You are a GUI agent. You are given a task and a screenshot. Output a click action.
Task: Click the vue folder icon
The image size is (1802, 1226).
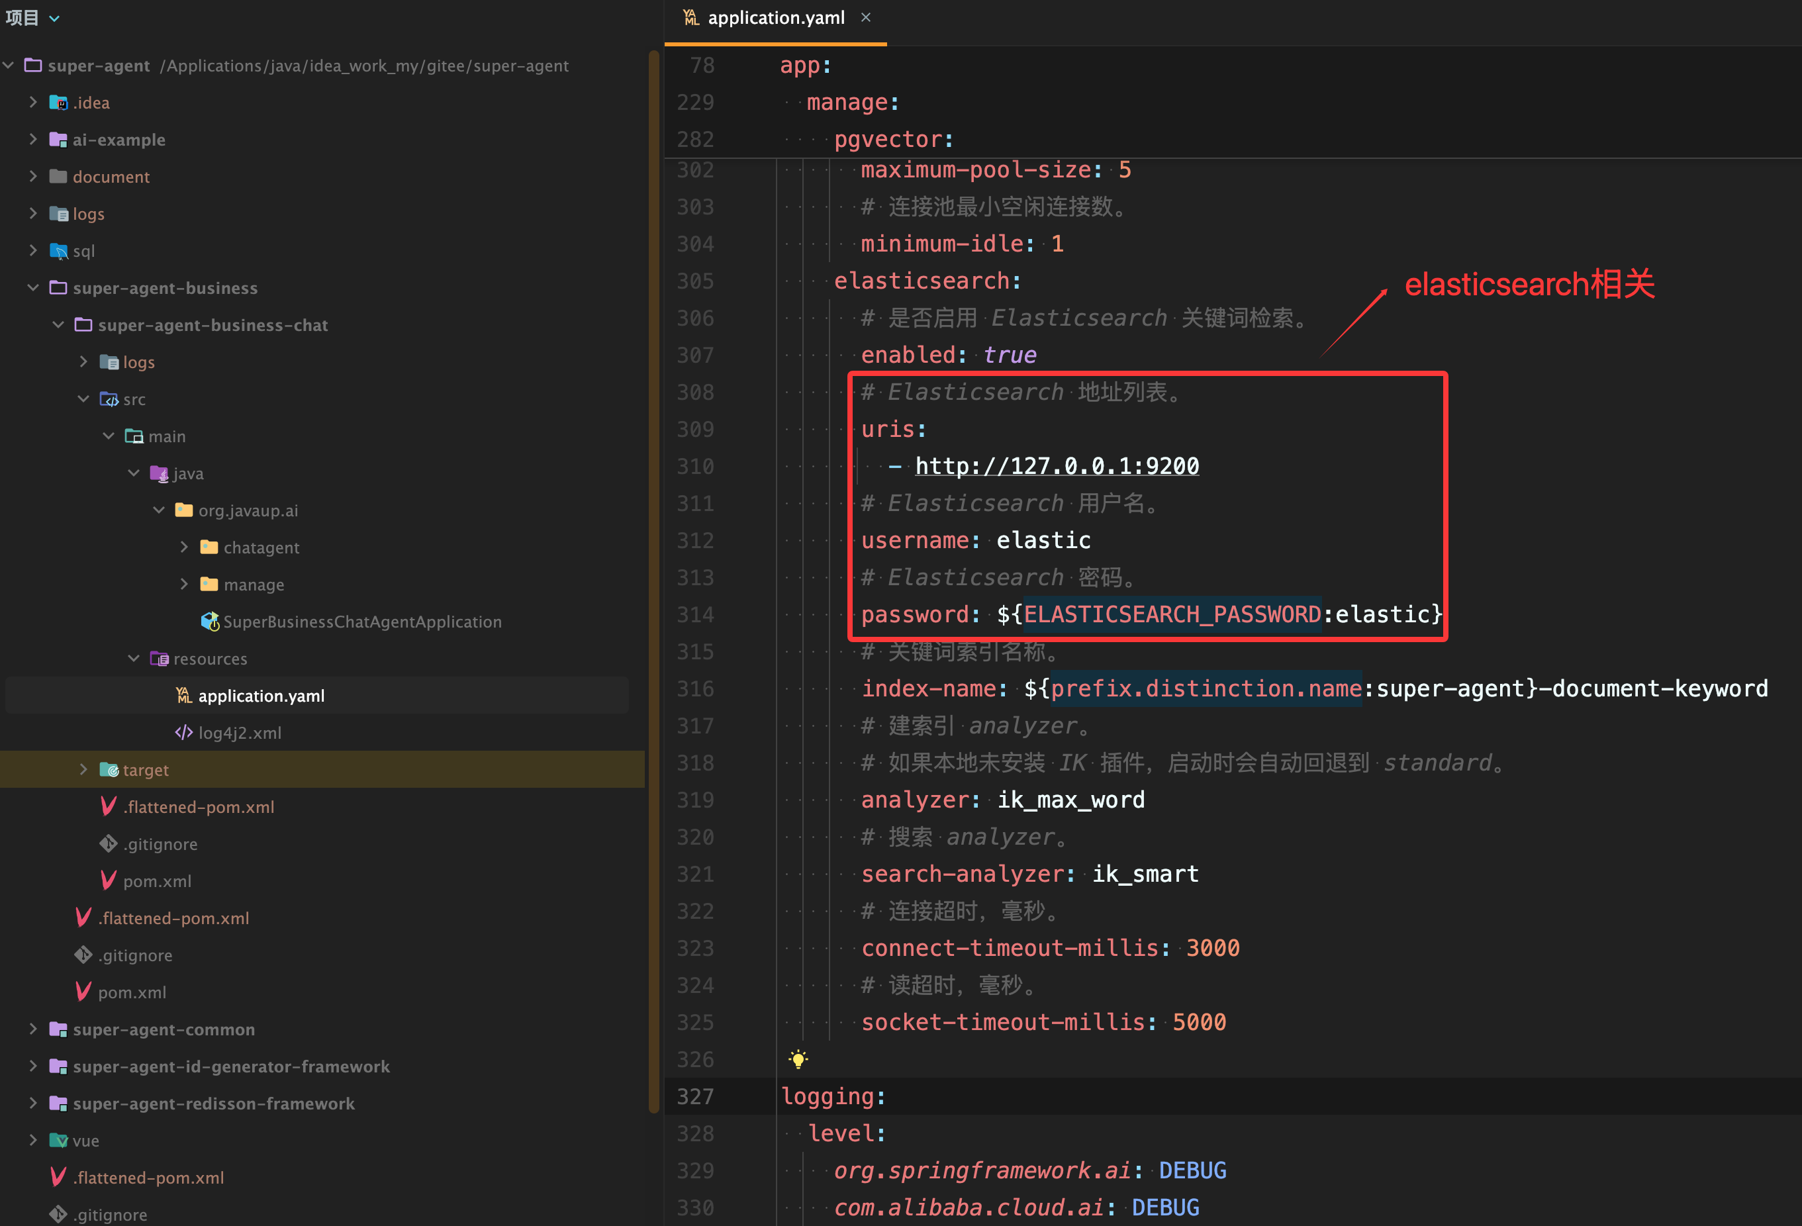pyautogui.click(x=58, y=1141)
